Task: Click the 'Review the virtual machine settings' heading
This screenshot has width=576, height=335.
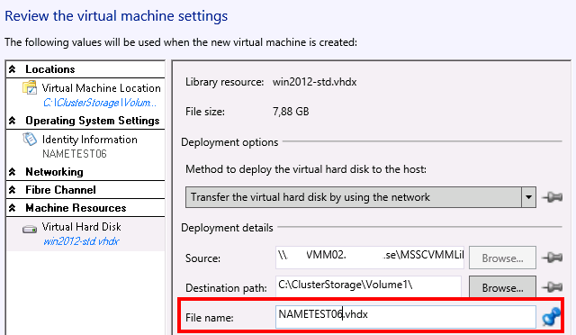Action: [116, 16]
